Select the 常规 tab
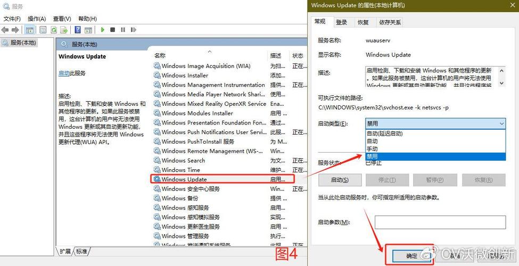519x266 pixels. pos(320,21)
